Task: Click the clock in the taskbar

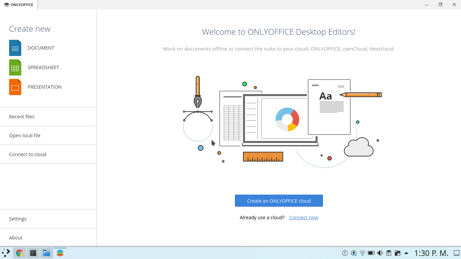Action: 432,253
